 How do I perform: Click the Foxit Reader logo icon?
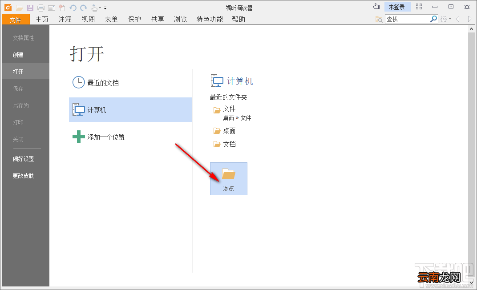pos(8,7)
